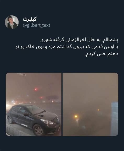Click the oncoming headlights glare in left photo
The height and width of the screenshot is (151, 124).
tap(8, 106)
